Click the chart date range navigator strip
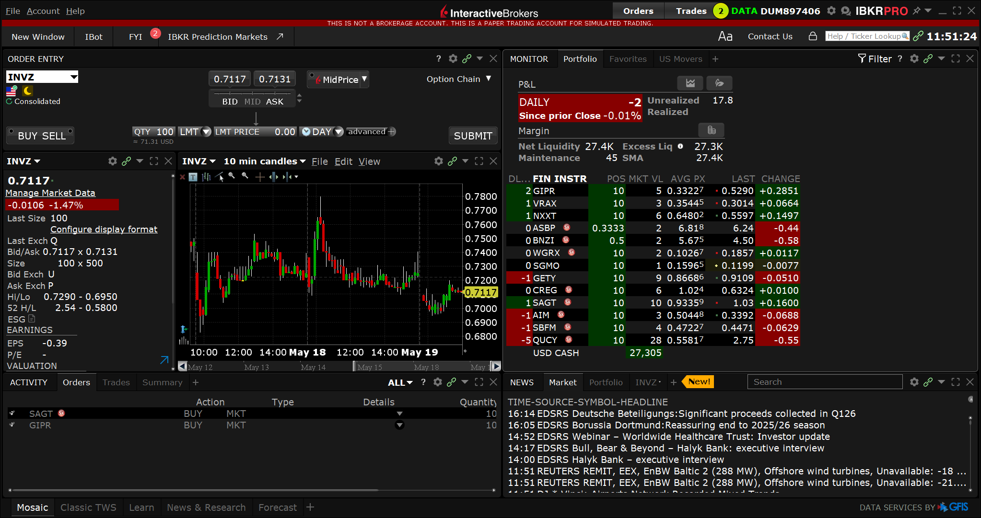 (x=339, y=367)
